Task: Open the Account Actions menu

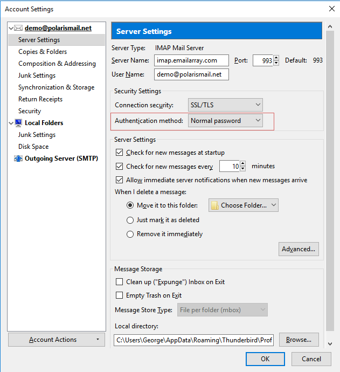Action: click(x=57, y=340)
